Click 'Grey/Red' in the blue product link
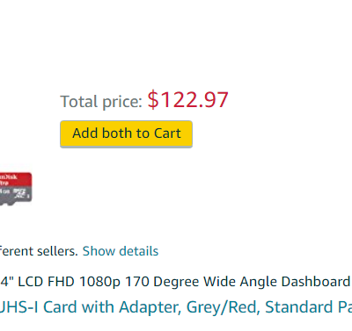Image resolution: width=352 pixels, height=331 pixels. (x=224, y=307)
